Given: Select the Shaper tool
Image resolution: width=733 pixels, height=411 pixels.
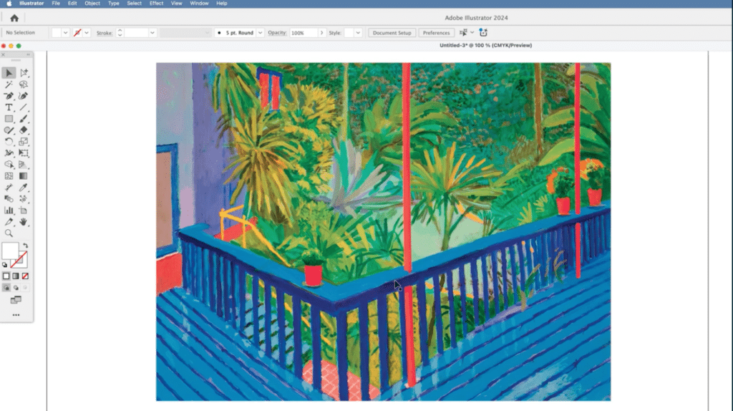Looking at the screenshot, I should [x=9, y=130].
